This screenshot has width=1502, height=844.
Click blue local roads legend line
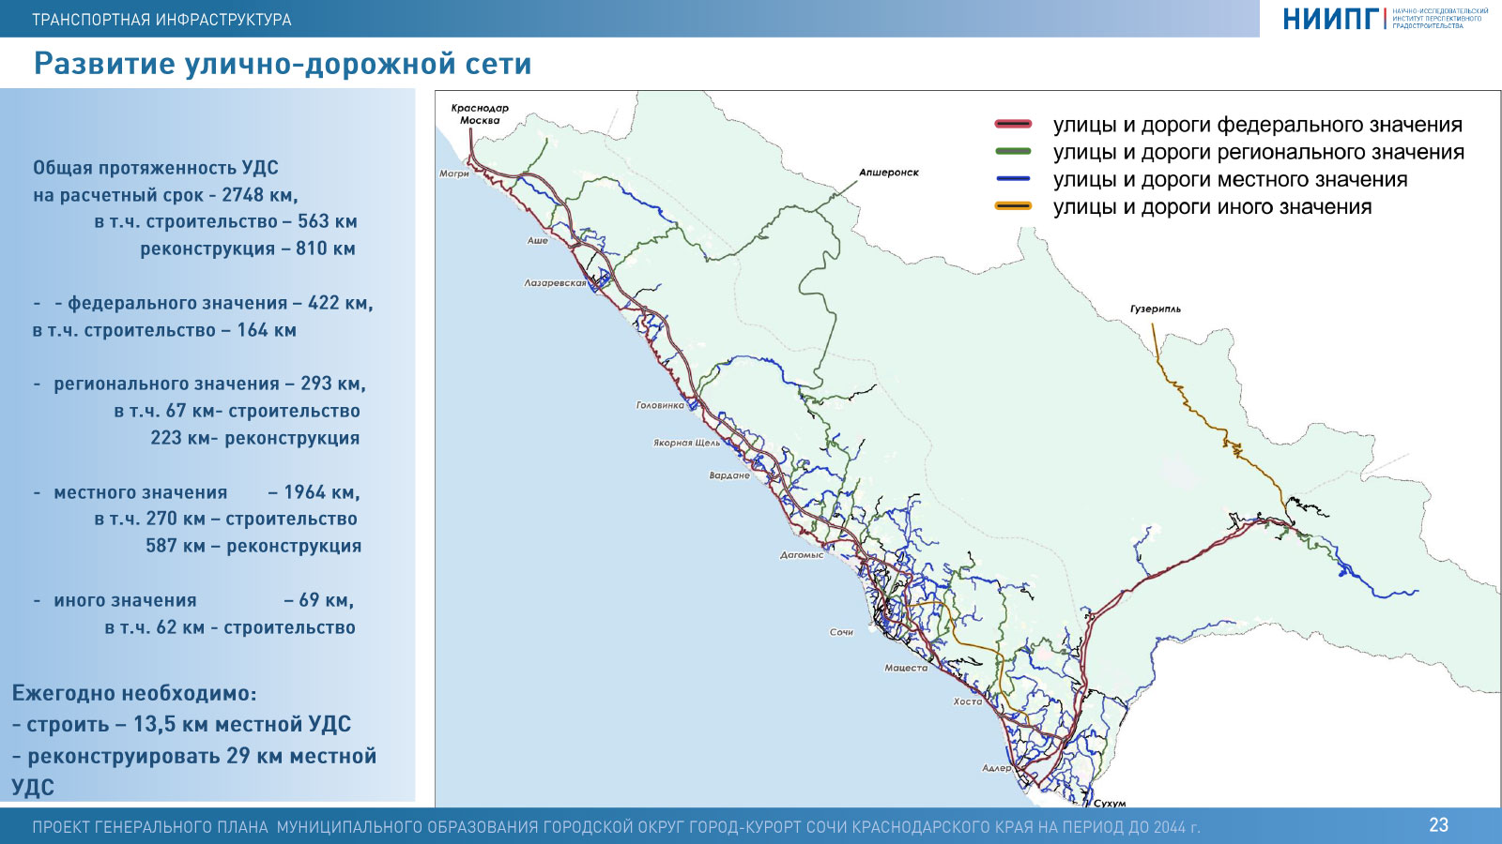click(x=1013, y=178)
